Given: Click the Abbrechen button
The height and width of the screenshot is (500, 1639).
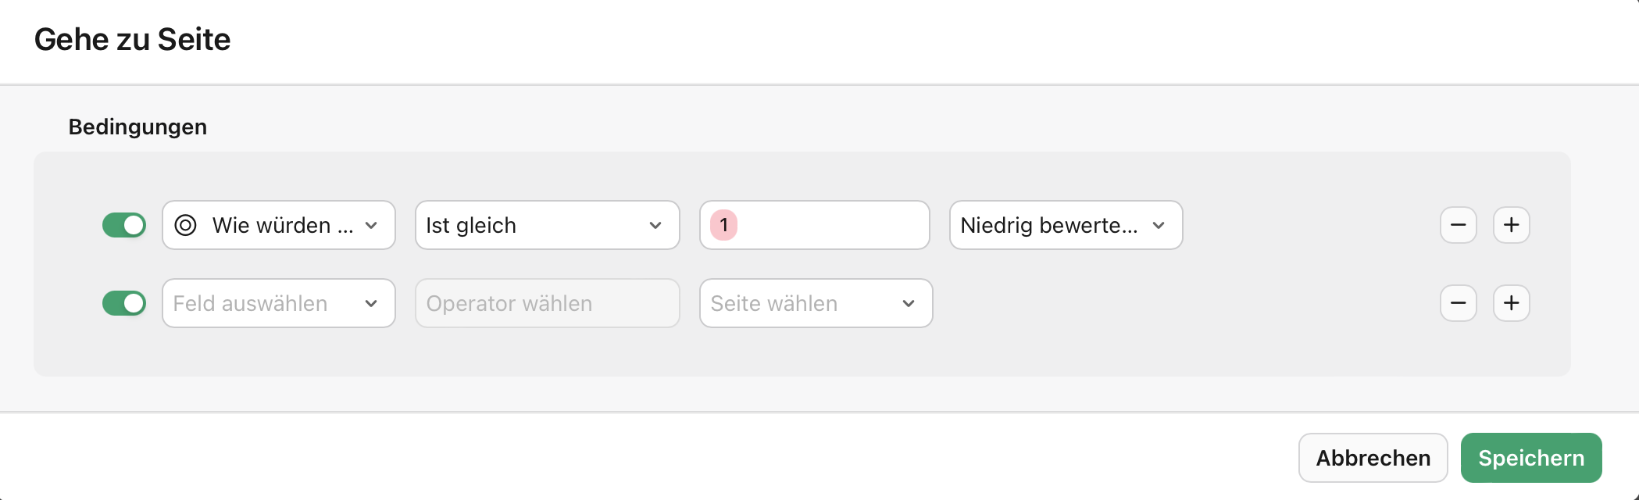Looking at the screenshot, I should pos(1373,458).
